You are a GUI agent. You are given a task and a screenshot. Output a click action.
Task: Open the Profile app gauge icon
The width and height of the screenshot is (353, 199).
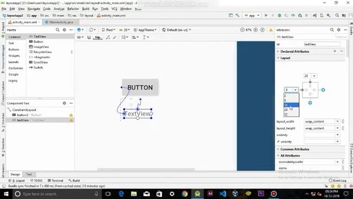click(x=293, y=15)
